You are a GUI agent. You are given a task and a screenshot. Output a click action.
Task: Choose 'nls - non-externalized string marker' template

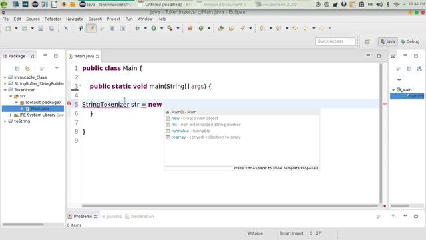coord(242,125)
